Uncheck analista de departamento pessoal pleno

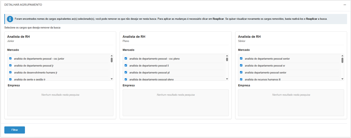click(x=126, y=79)
